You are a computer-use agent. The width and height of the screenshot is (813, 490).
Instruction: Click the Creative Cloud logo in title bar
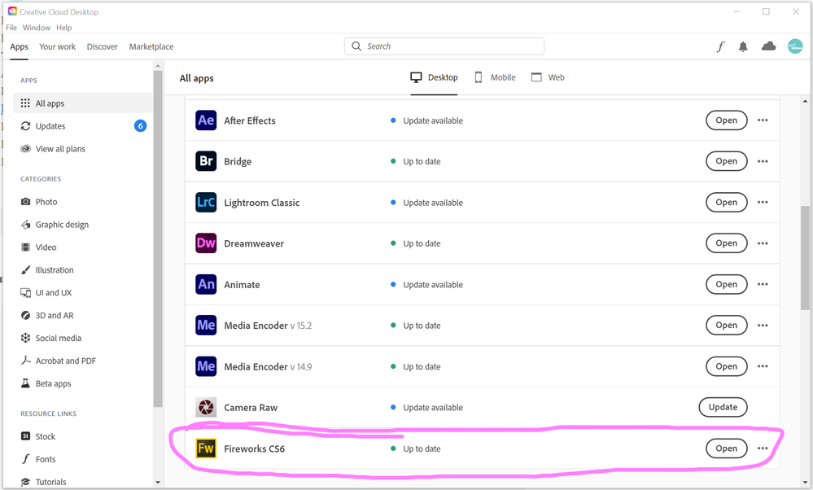pyautogui.click(x=12, y=11)
